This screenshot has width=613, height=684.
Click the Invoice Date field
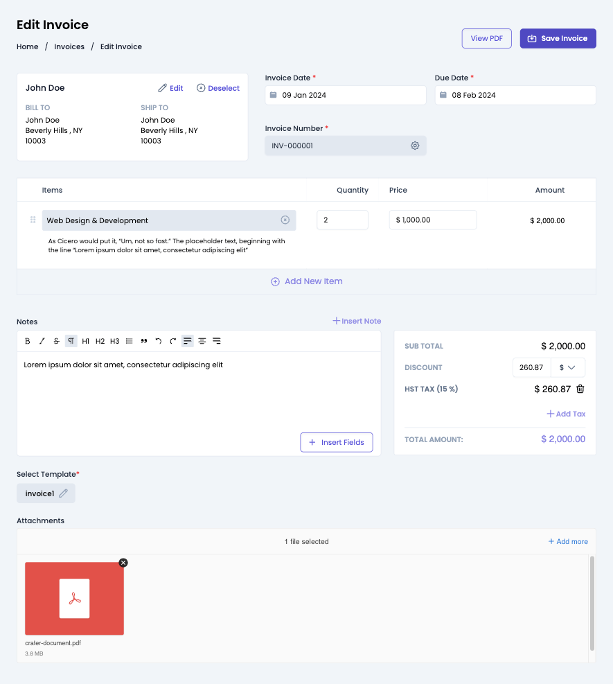pyautogui.click(x=346, y=95)
